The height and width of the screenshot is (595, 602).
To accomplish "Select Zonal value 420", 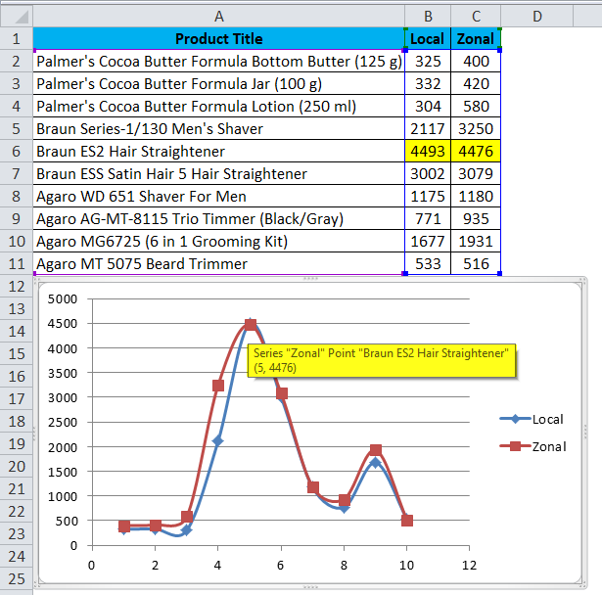I will pyautogui.click(x=476, y=84).
